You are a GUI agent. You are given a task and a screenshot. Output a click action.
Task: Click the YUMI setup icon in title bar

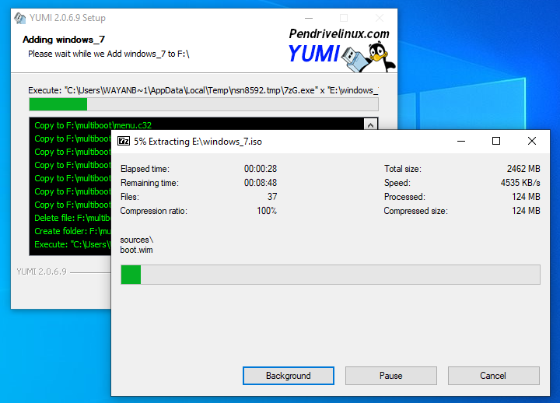(20, 18)
